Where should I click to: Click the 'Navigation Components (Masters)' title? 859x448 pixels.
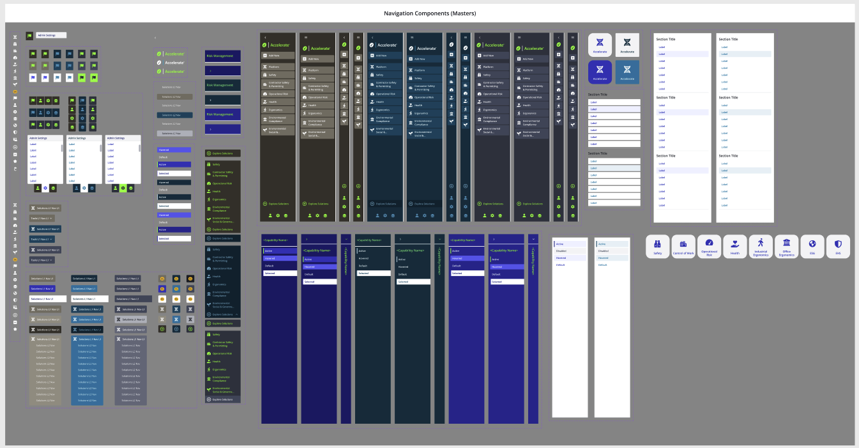[x=430, y=13]
